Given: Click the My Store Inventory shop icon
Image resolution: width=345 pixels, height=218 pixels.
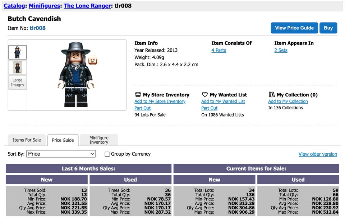Looking at the screenshot, I should tap(138, 95).
